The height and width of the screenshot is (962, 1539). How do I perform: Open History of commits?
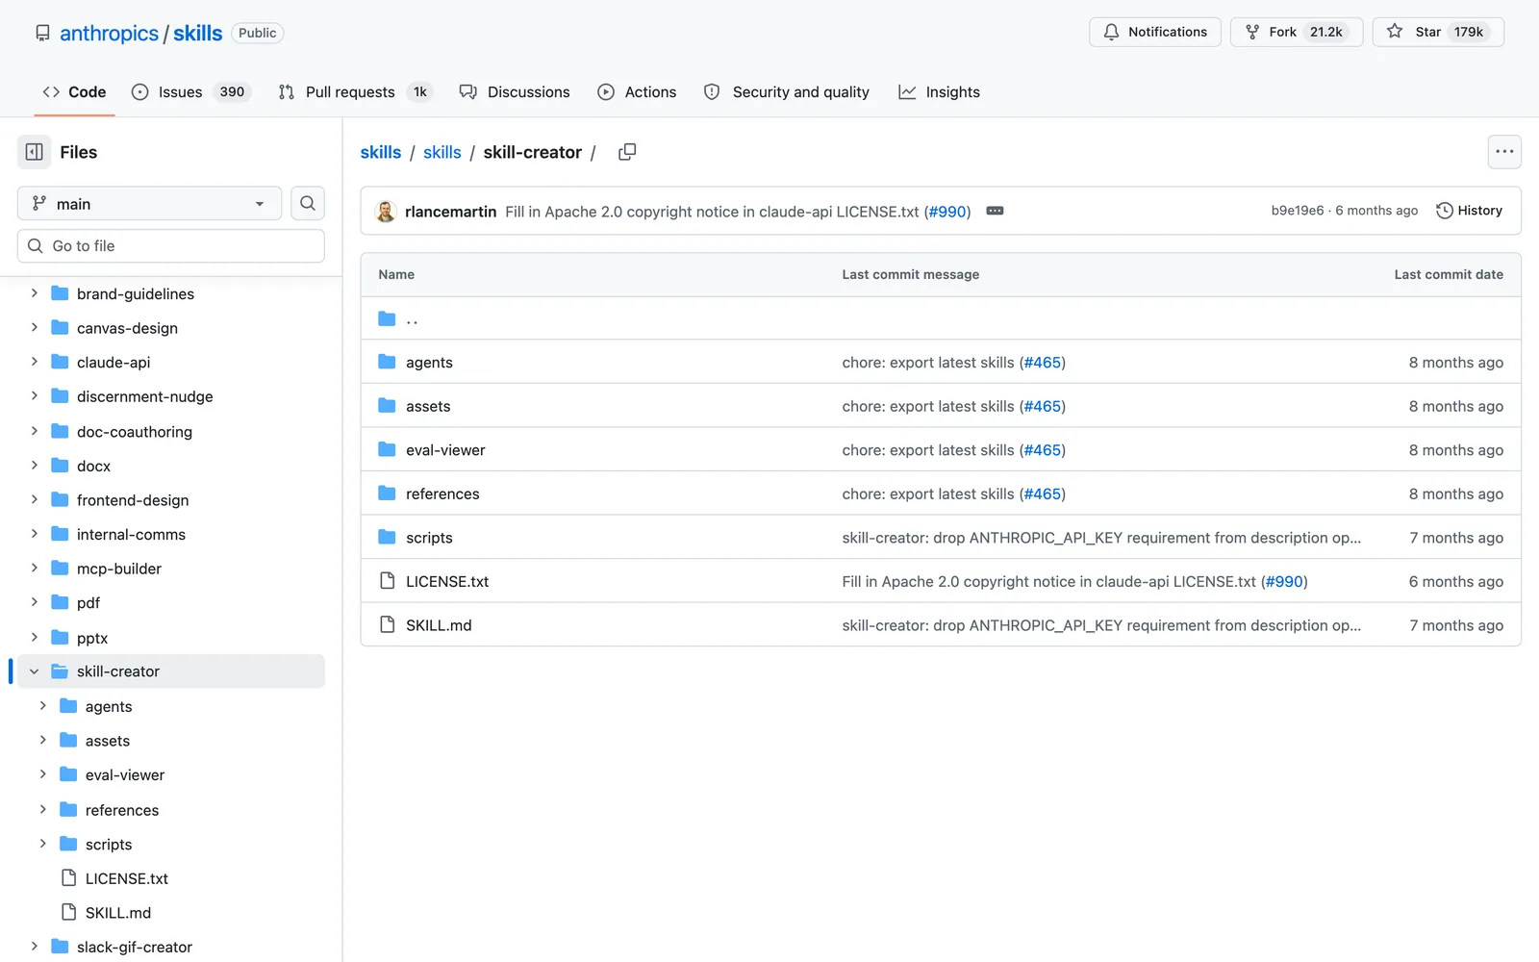point(1469,211)
